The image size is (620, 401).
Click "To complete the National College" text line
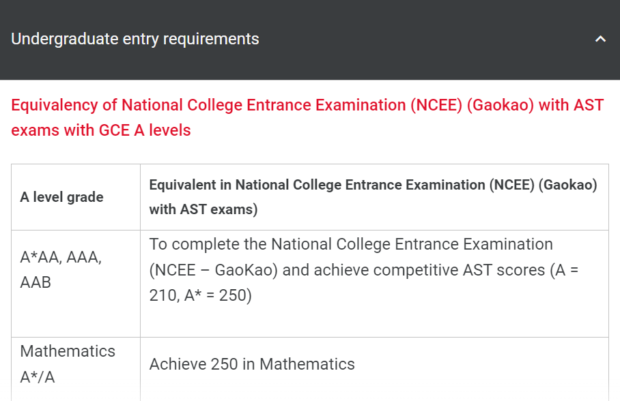(351, 244)
